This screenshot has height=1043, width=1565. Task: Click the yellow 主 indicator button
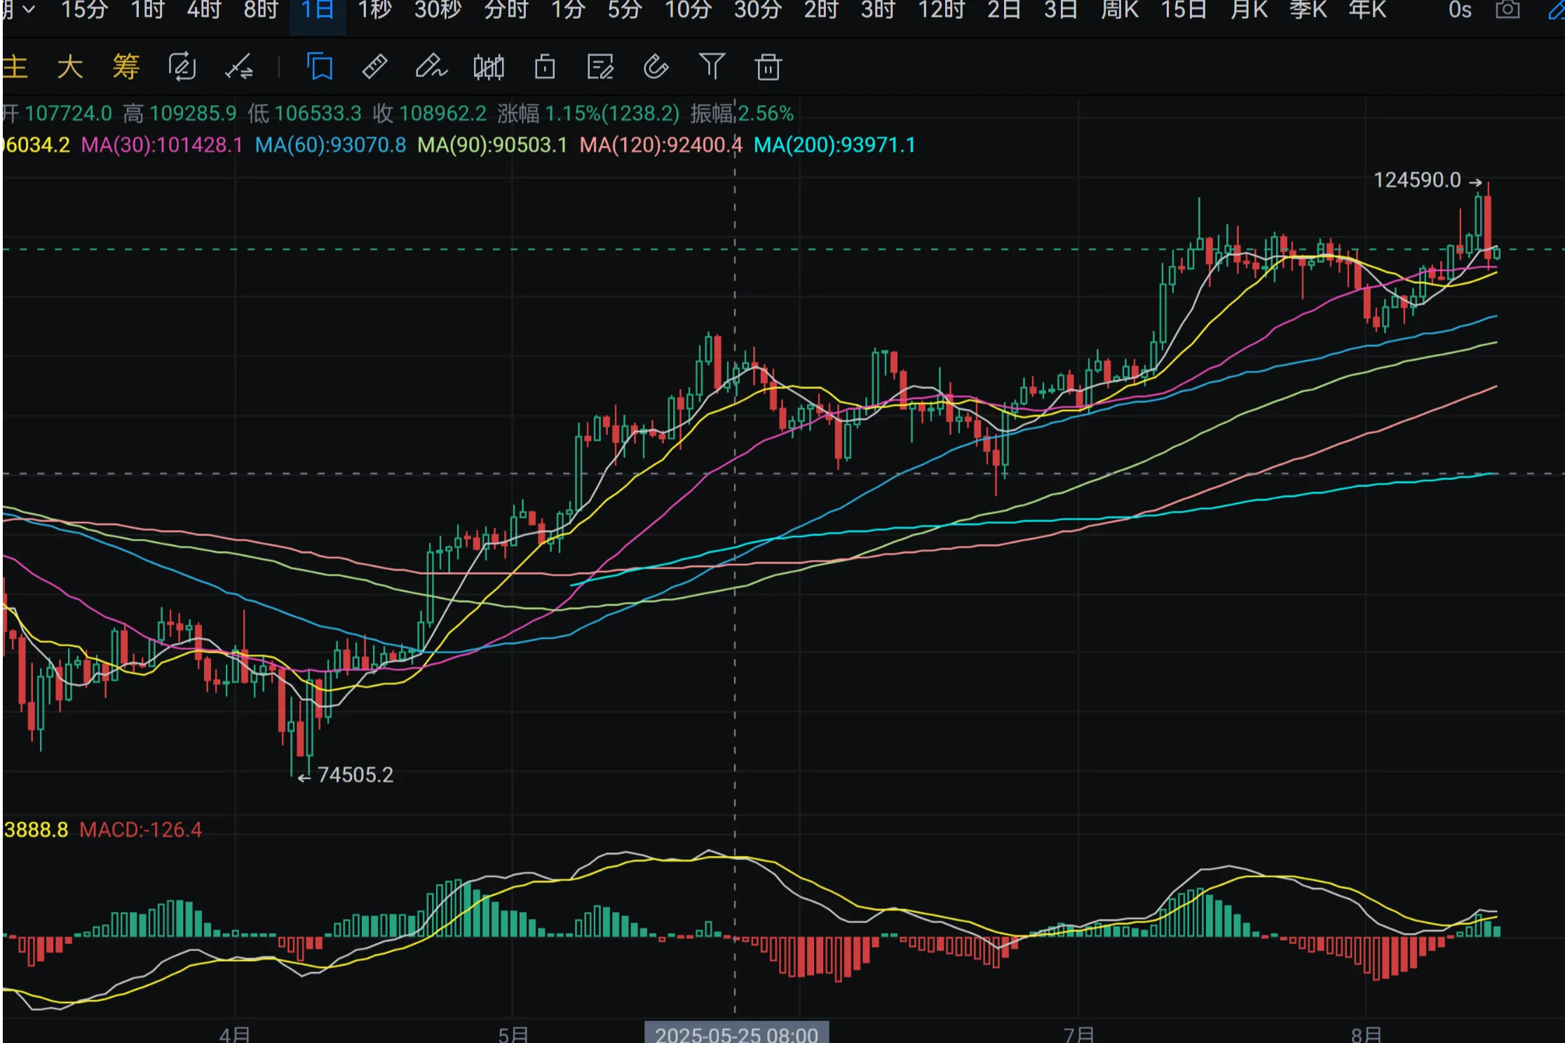point(15,67)
